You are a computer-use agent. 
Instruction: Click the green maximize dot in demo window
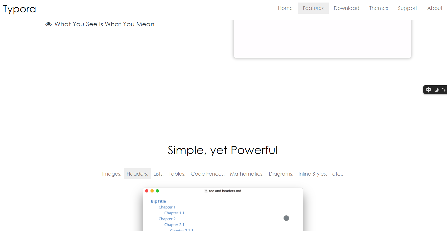[157, 191]
